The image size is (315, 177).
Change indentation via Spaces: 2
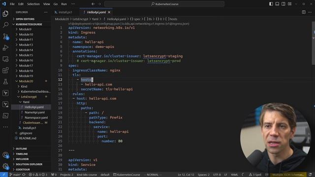tap(203, 175)
